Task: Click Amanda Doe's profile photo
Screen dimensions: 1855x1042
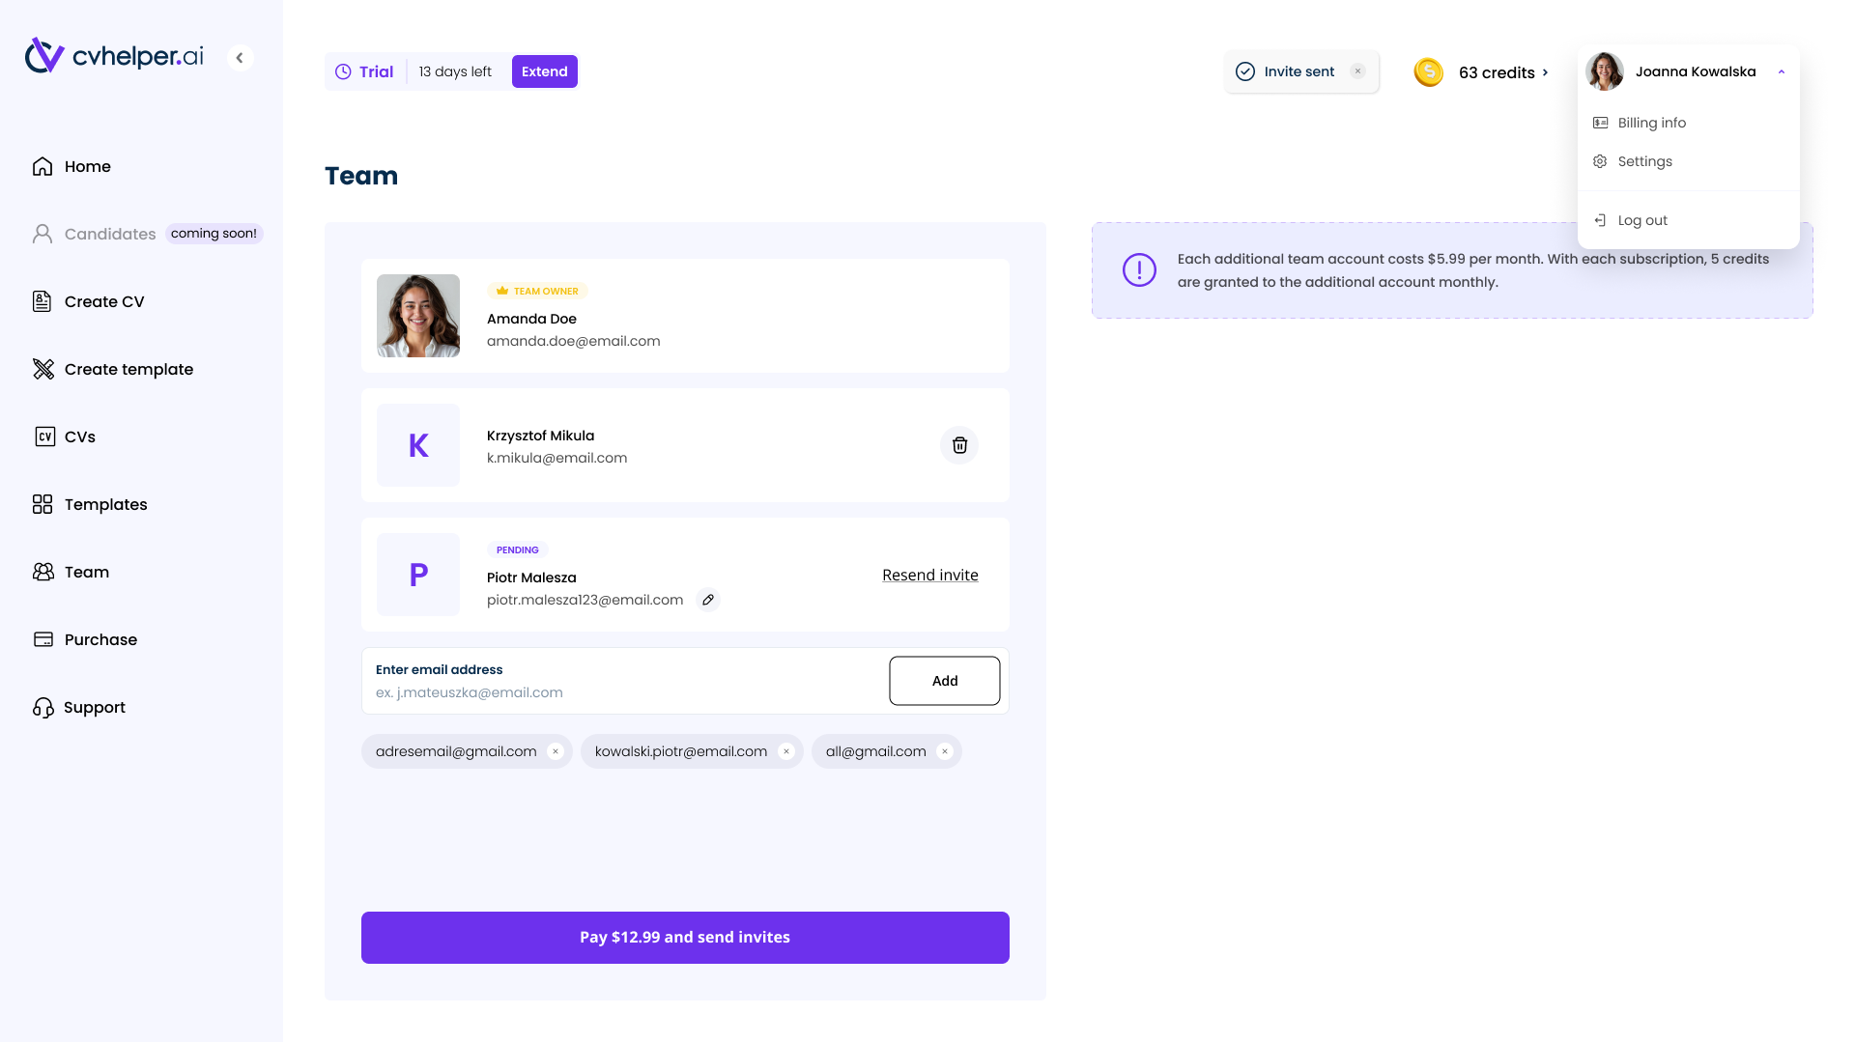Action: point(418,316)
